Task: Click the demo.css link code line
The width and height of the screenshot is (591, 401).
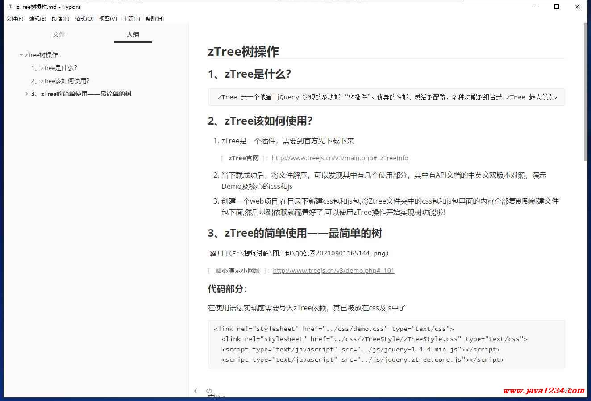Action: 334,329
